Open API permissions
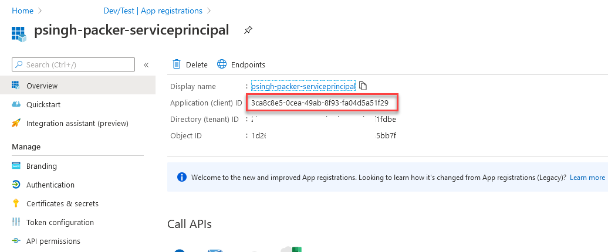 [53, 241]
